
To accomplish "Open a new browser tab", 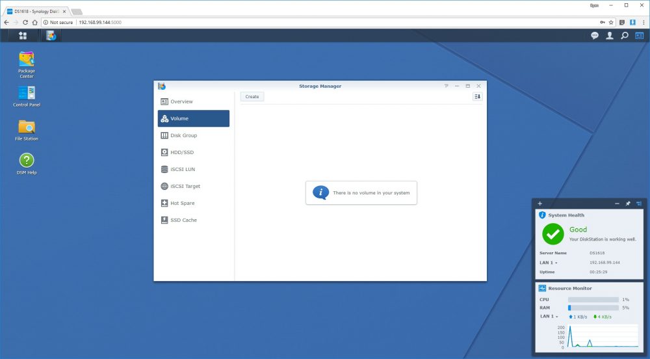I will pyautogui.click(x=77, y=12).
